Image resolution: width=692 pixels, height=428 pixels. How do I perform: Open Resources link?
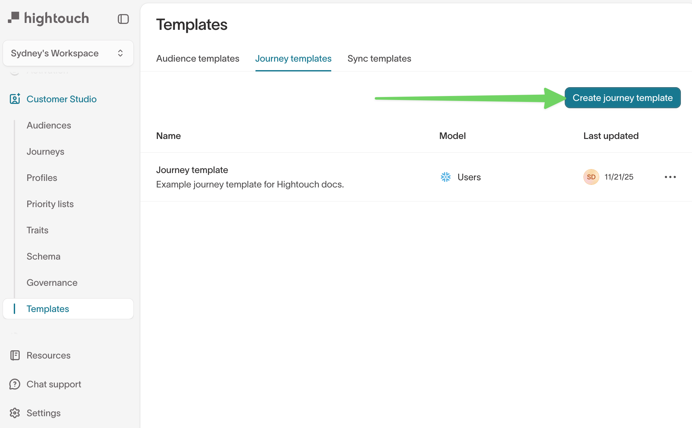[x=49, y=355]
